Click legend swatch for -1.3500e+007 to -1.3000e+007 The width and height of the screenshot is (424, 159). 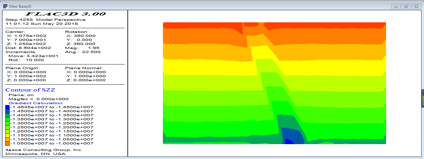7,119
